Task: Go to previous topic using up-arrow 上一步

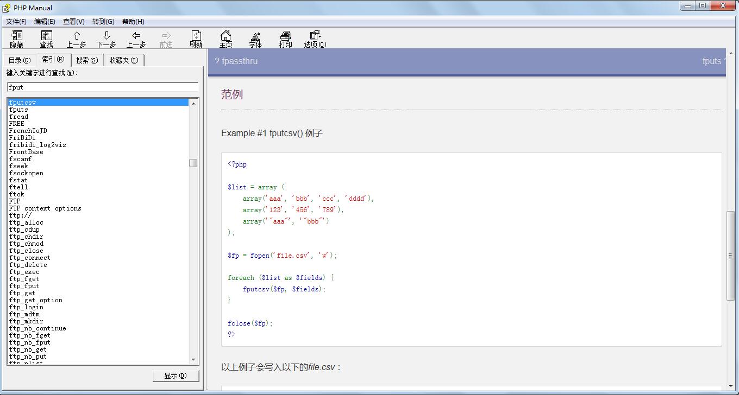Action: pyautogui.click(x=76, y=39)
